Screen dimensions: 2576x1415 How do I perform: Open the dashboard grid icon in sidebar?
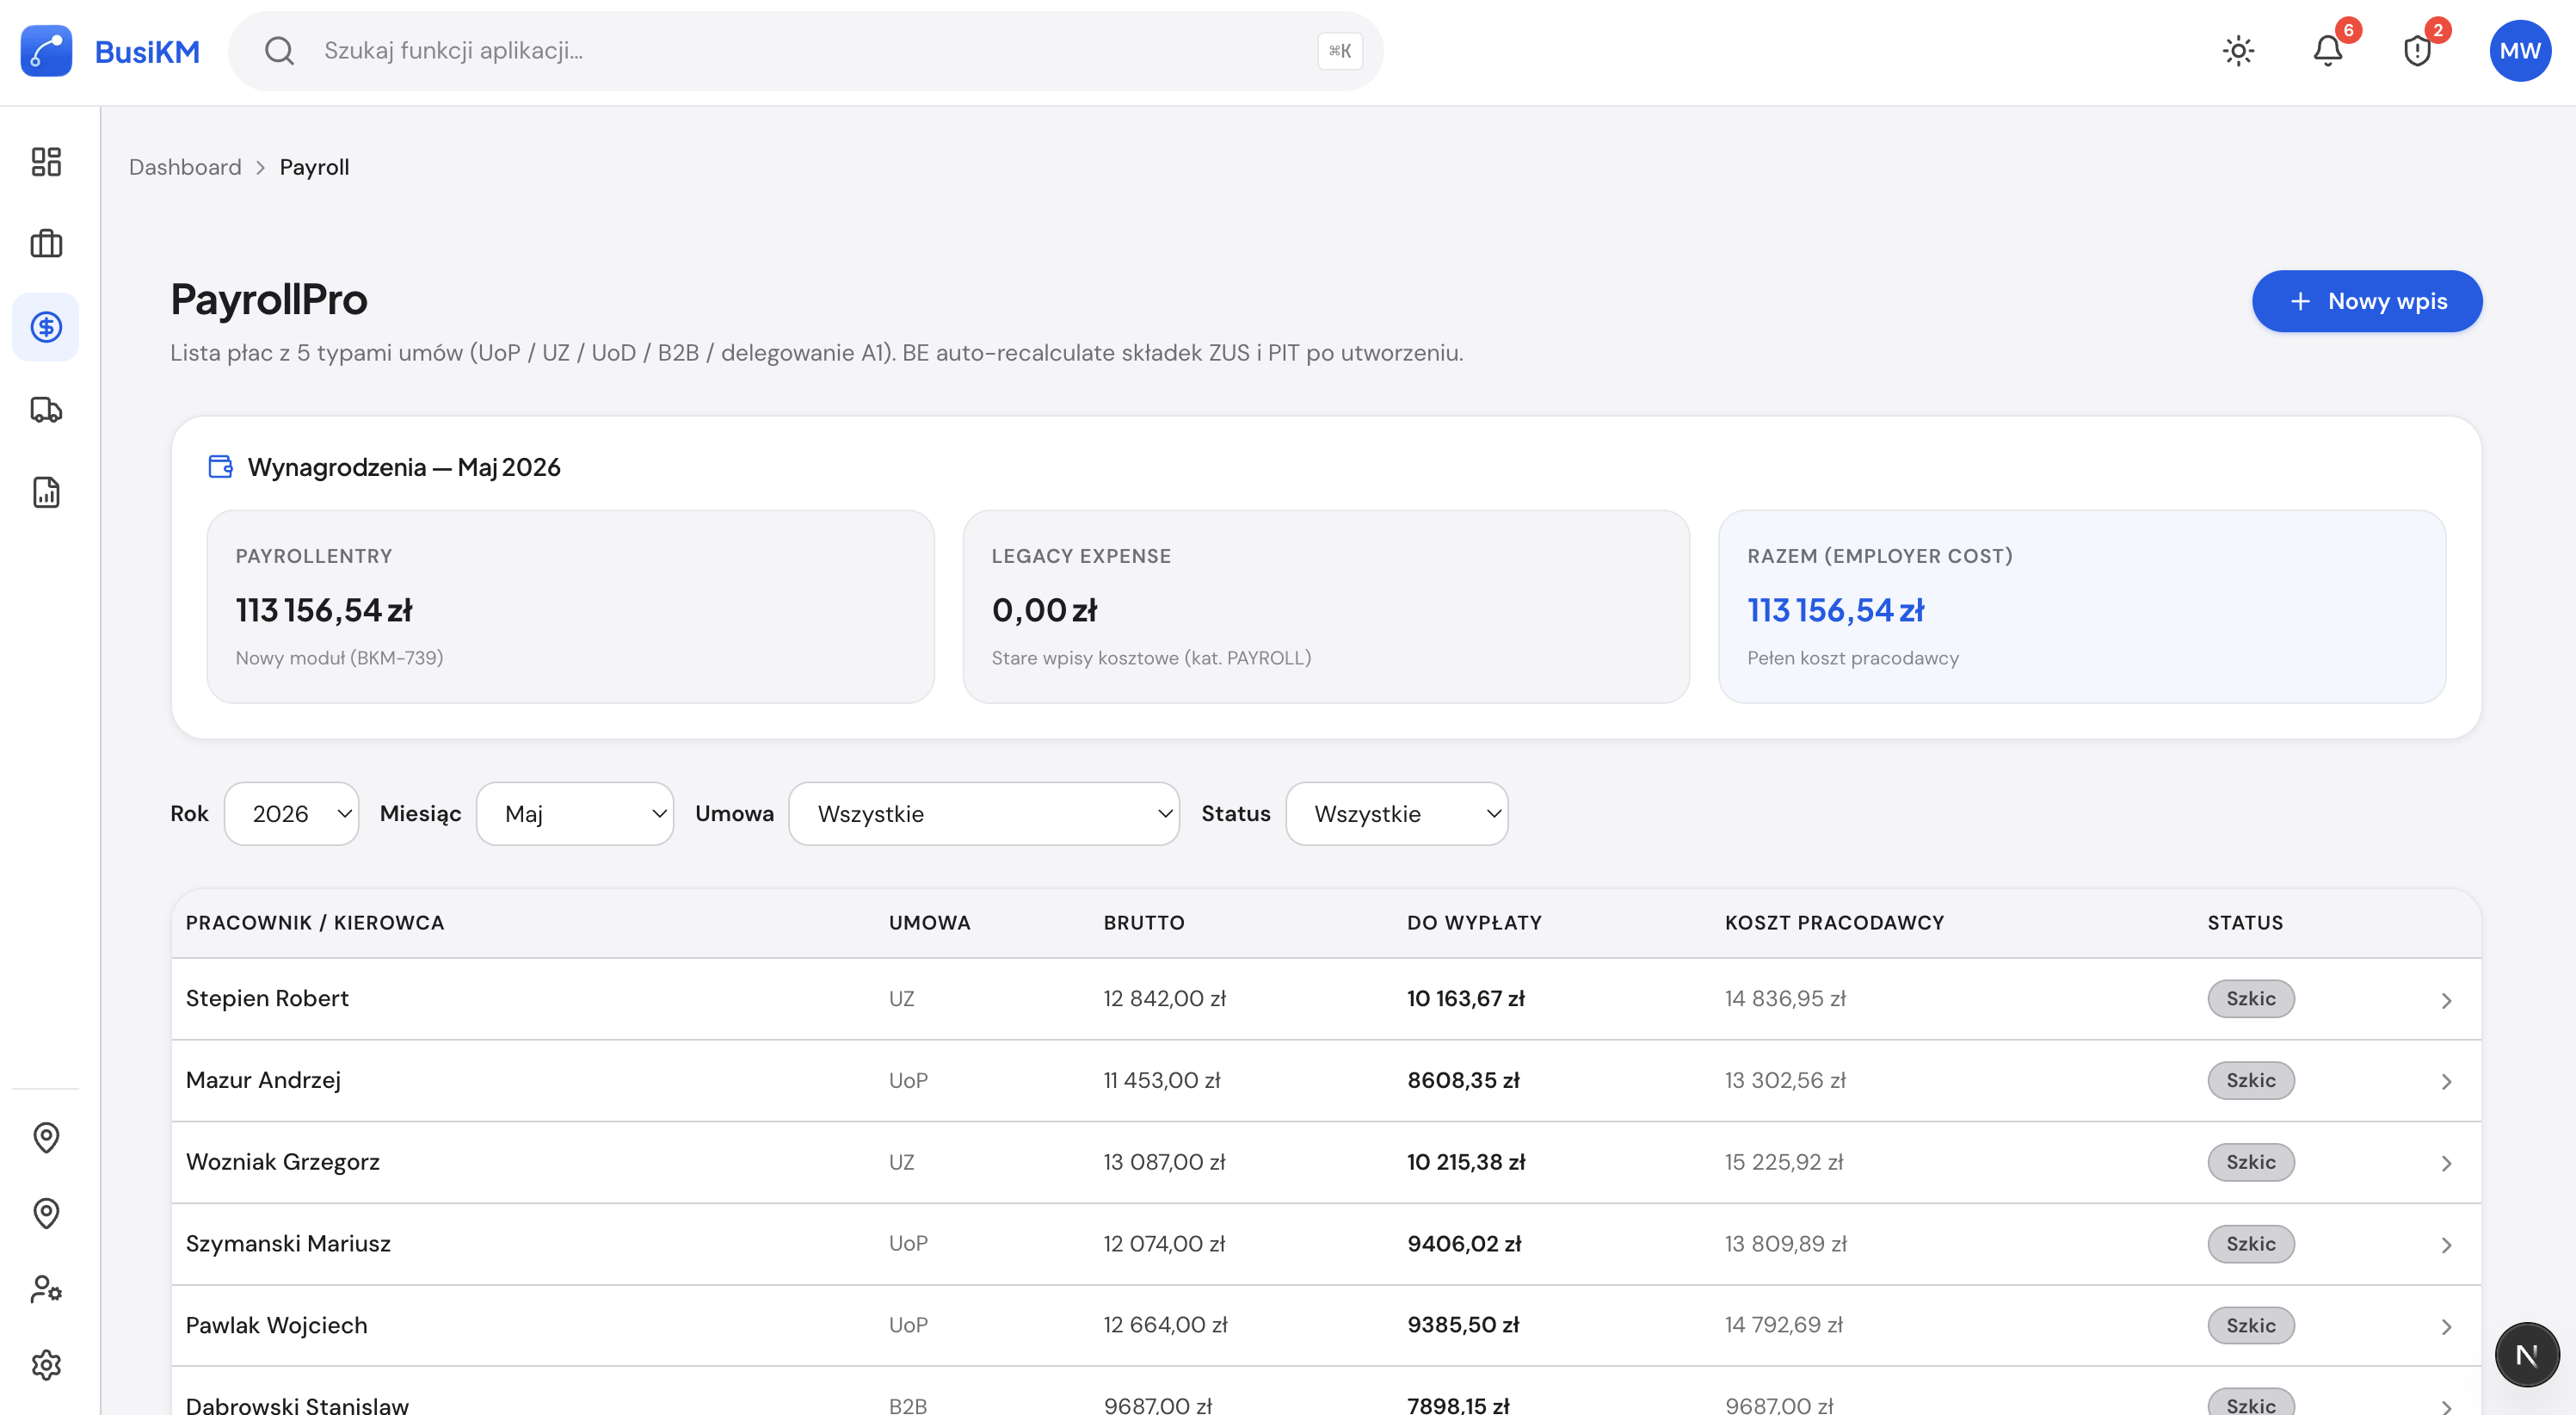tap(46, 162)
